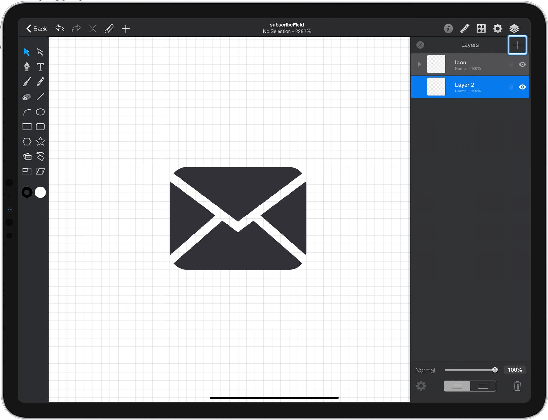This screenshot has width=548, height=420.
Task: Choose the Rounded Rectangle tool
Action: 40,127
